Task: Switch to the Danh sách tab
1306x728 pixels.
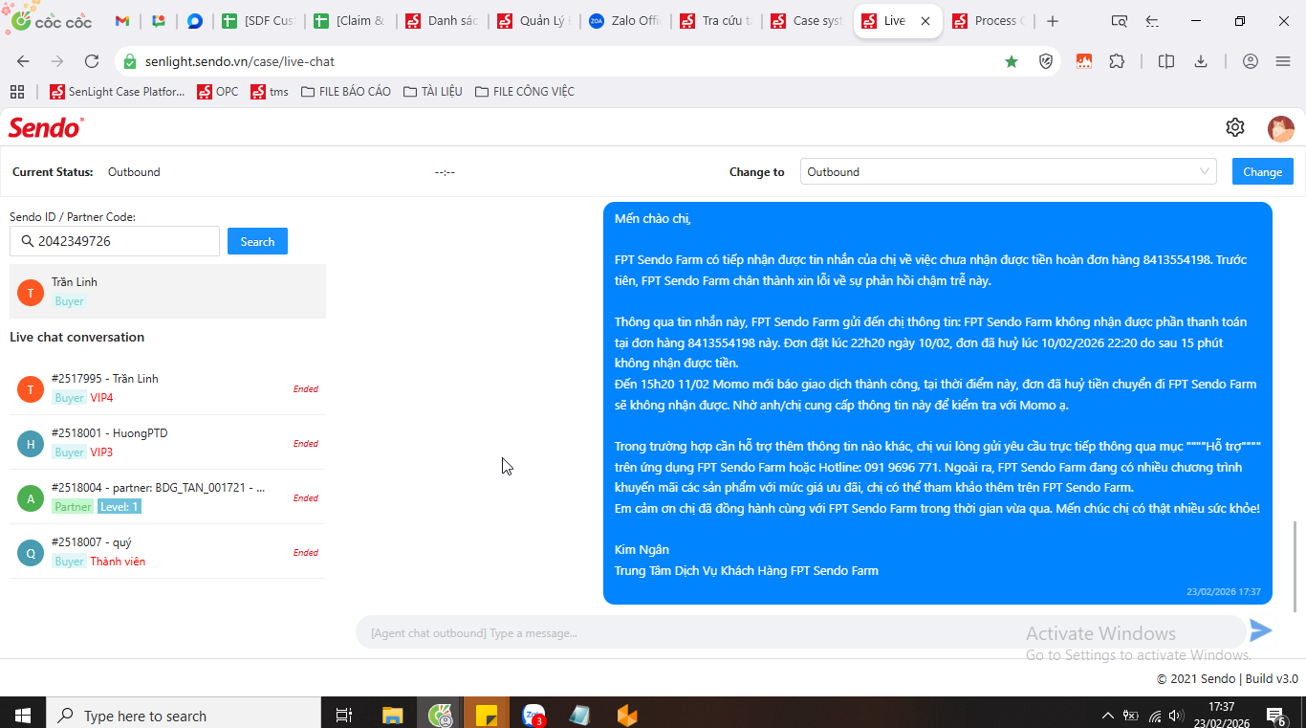Action: [x=443, y=21]
